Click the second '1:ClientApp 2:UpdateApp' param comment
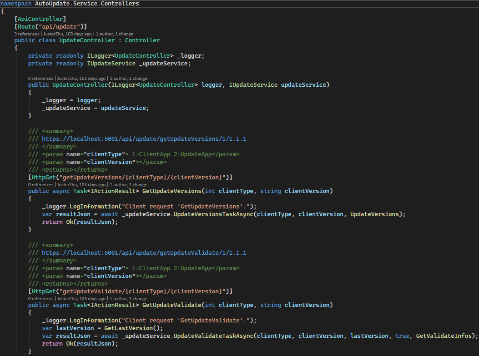 171,268
